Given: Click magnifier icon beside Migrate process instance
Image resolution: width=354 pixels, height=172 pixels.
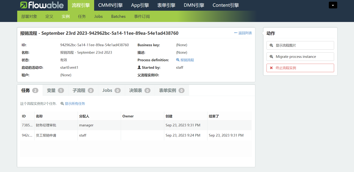Looking at the screenshot, I should tap(271, 57).
